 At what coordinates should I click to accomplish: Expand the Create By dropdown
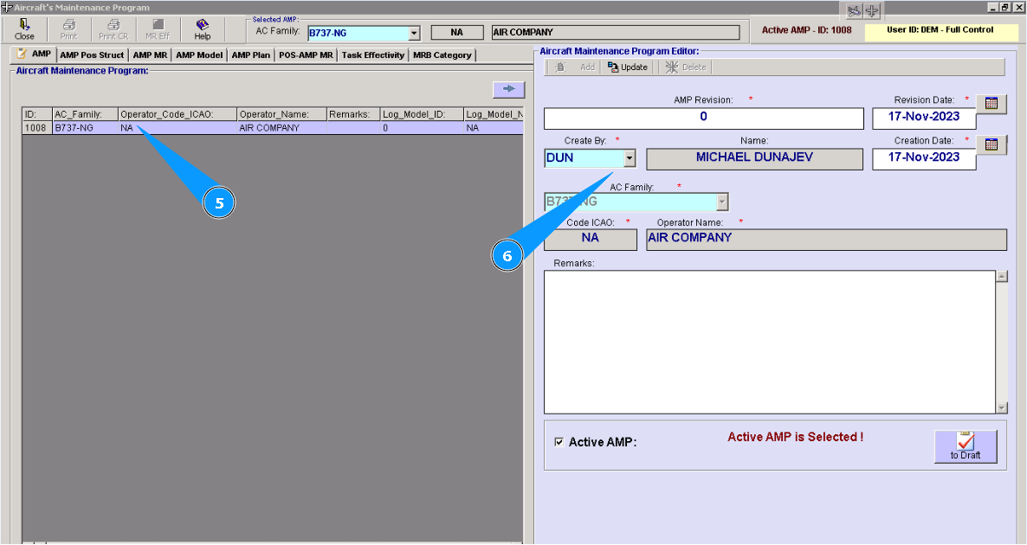click(x=630, y=157)
